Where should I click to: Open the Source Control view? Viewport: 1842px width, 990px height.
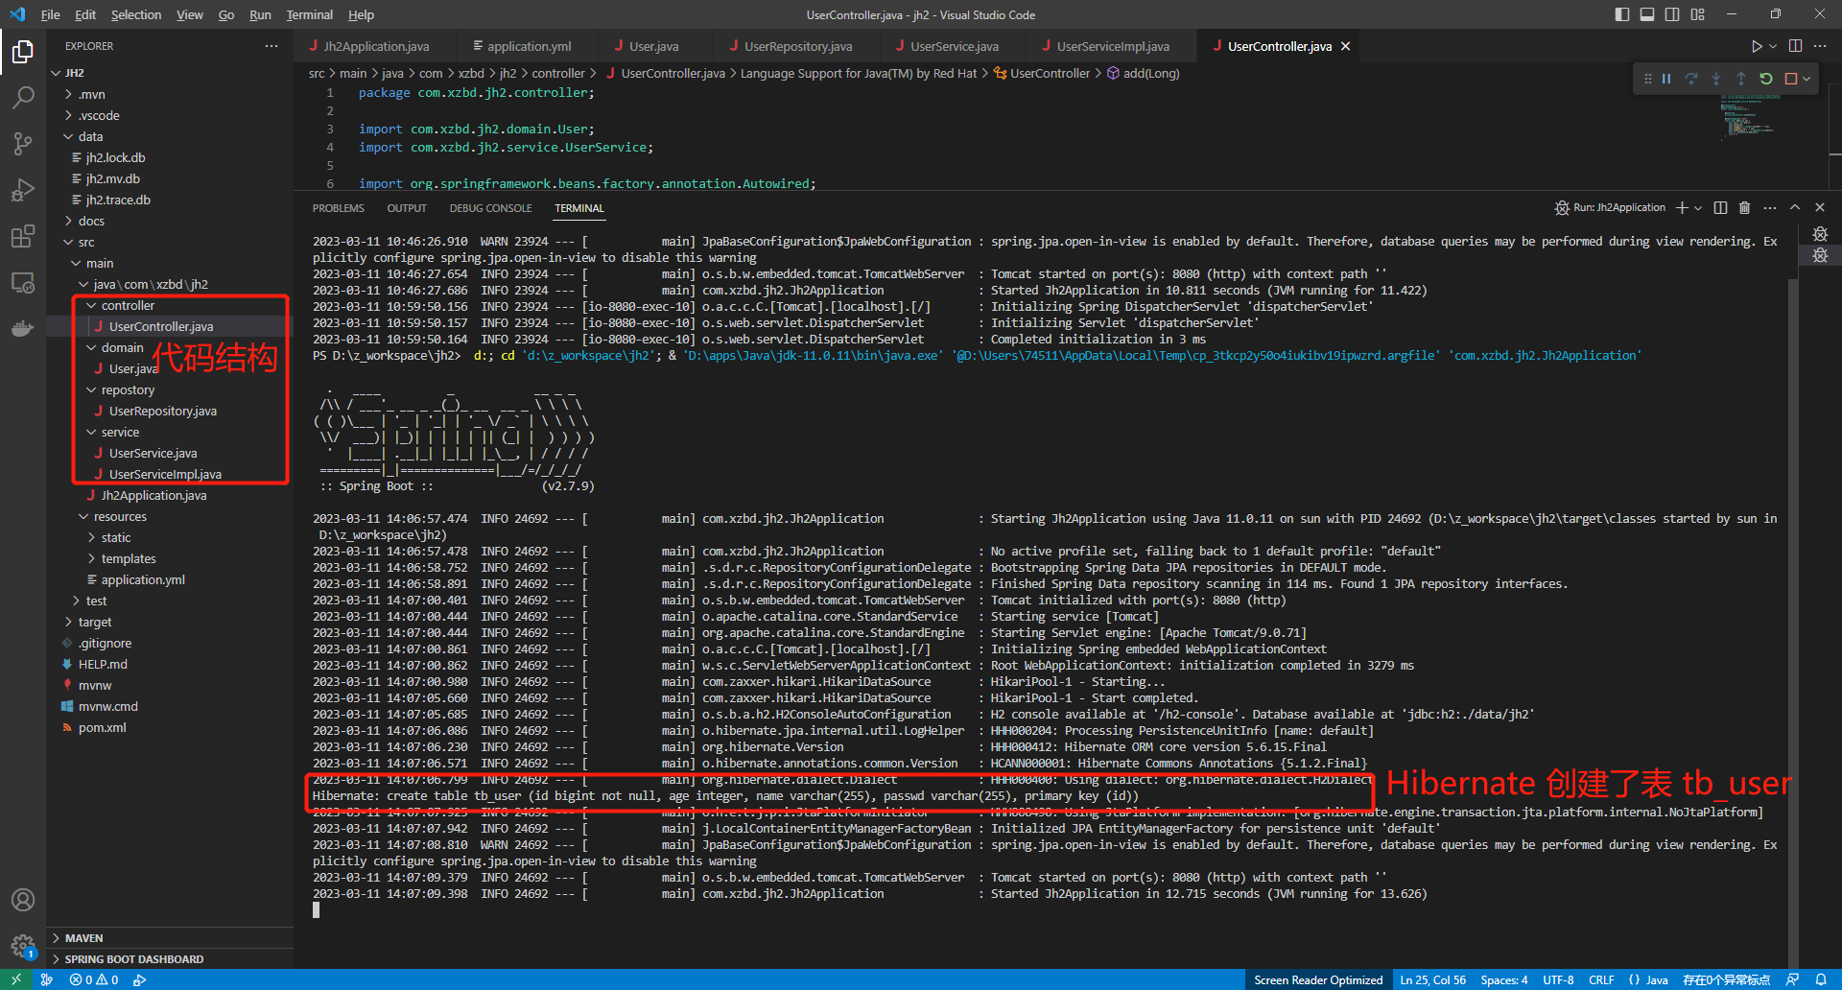click(x=22, y=144)
